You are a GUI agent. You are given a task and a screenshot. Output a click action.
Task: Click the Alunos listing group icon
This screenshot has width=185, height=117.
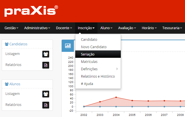[x=46, y=94]
